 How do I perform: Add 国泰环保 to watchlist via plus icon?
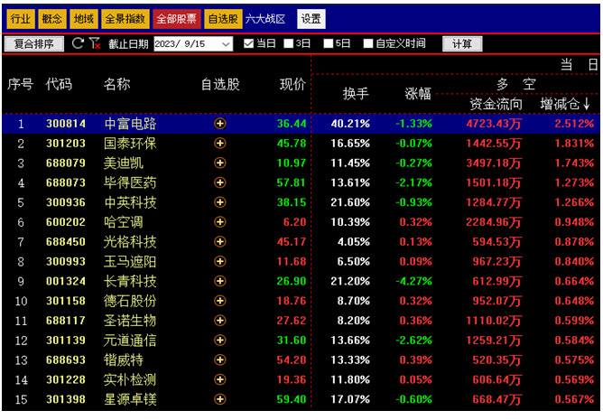pos(220,144)
